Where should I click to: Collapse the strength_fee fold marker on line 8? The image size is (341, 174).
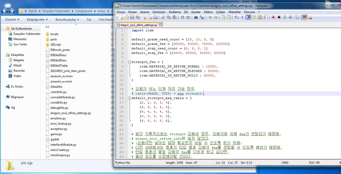[129, 62]
